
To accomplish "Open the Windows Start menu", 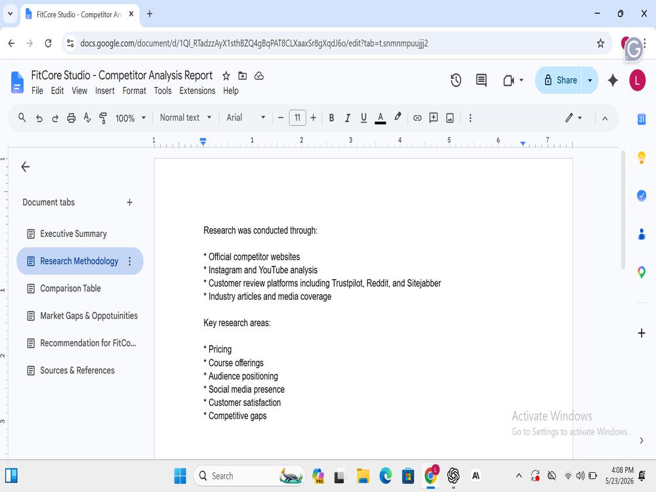I will [180, 476].
